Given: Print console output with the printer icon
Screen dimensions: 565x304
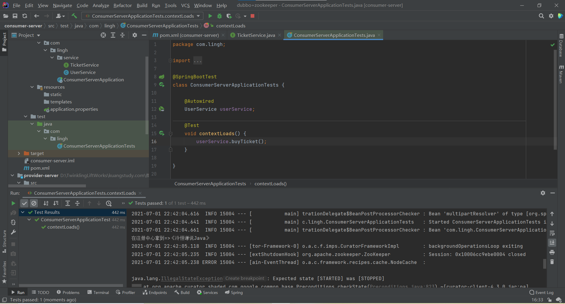Looking at the screenshot, I should click(552, 252).
